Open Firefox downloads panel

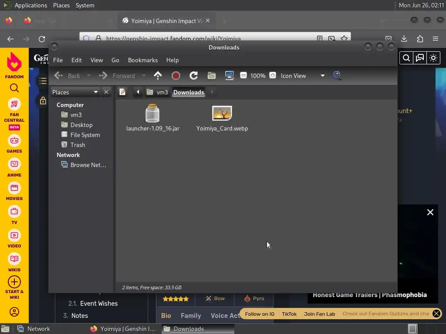(404, 39)
